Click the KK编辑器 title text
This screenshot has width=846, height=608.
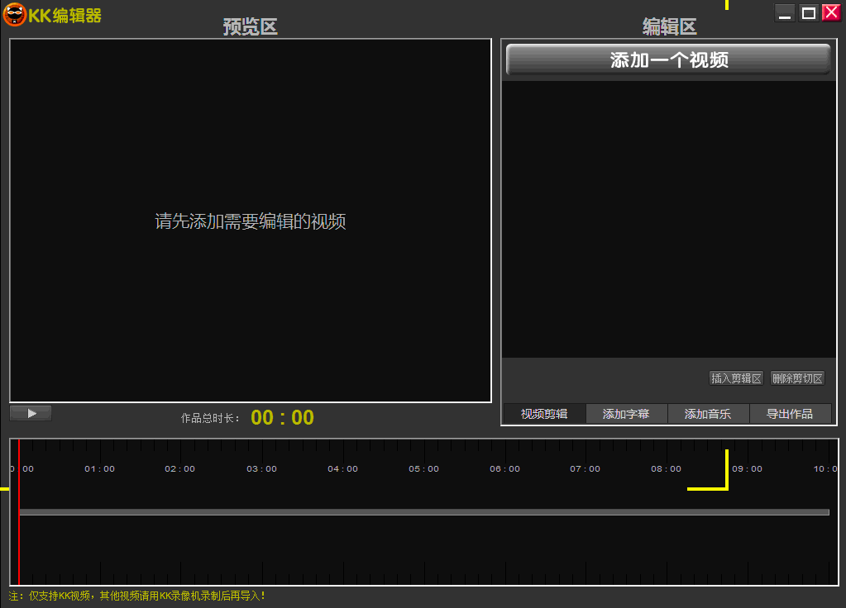click(62, 15)
